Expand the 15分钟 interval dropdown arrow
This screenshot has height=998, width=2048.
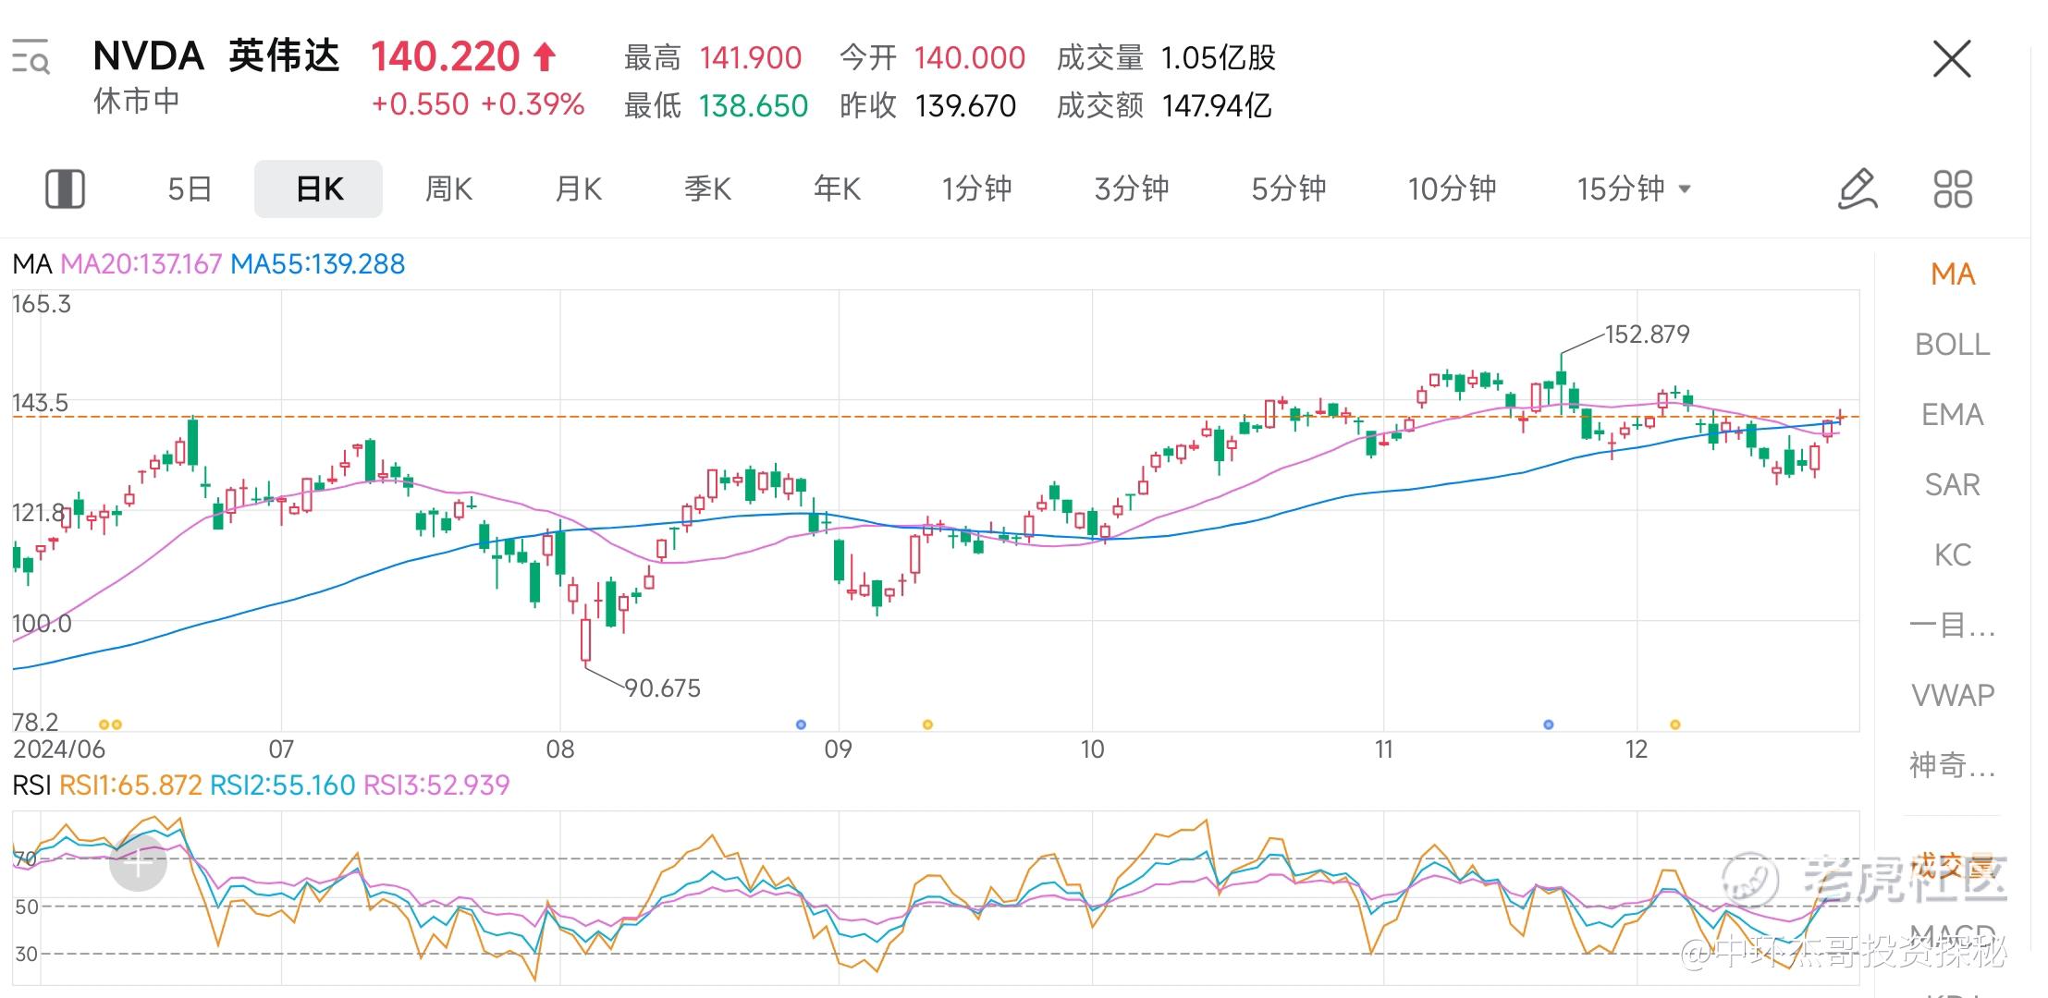[1685, 189]
